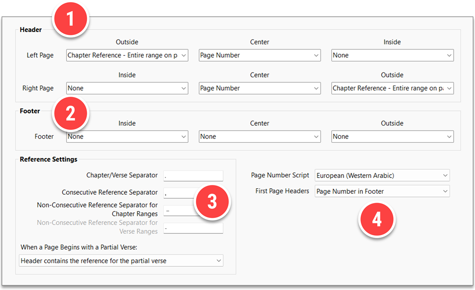Click the "Page Number Script" label
Screen dimensions: 475x290
click(x=280, y=175)
